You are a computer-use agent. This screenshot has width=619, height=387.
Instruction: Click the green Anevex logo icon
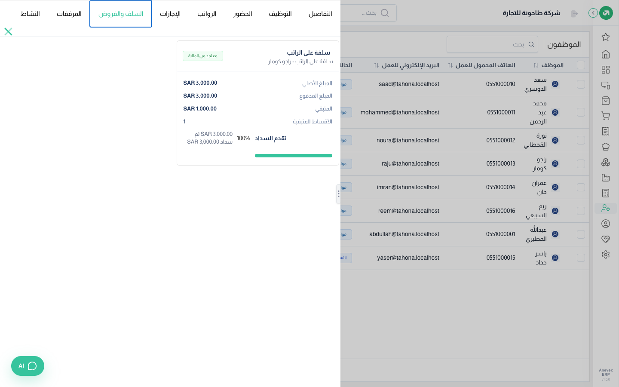606,13
